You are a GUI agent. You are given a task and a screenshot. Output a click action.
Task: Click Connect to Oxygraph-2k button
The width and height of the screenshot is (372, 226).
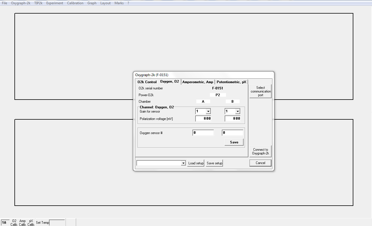pos(261,152)
